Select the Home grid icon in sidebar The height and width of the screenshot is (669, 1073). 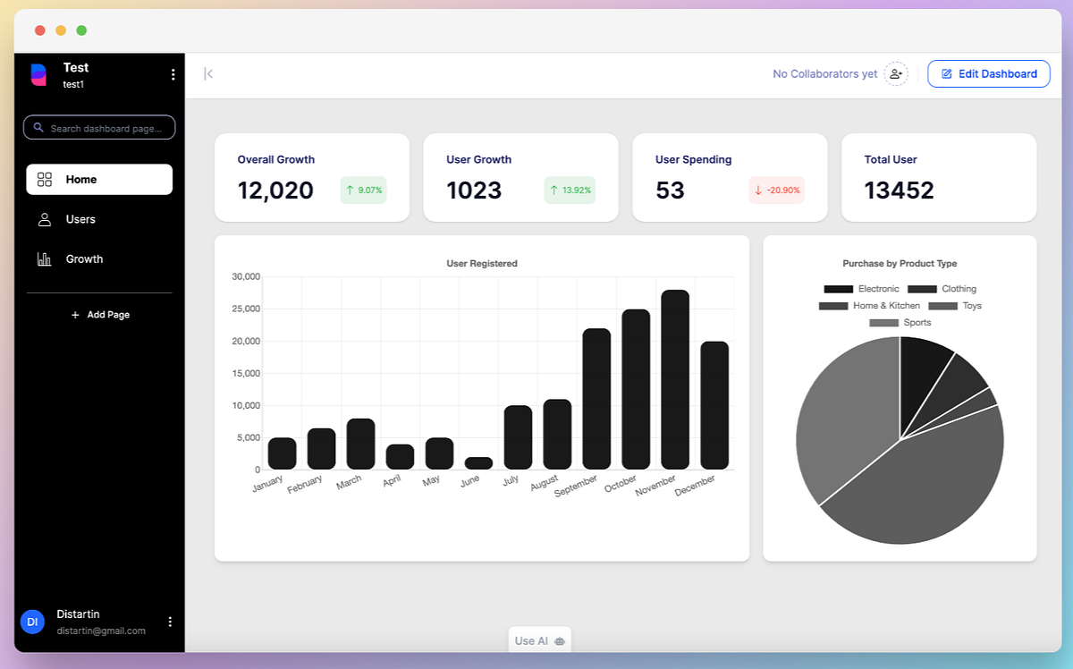tap(45, 179)
